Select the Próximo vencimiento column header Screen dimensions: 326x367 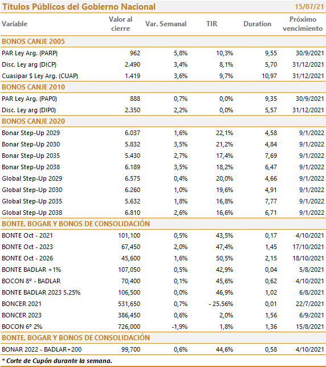[303, 24]
